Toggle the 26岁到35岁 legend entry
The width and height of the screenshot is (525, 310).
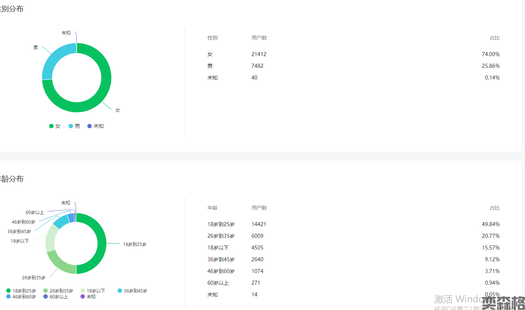pos(58,291)
